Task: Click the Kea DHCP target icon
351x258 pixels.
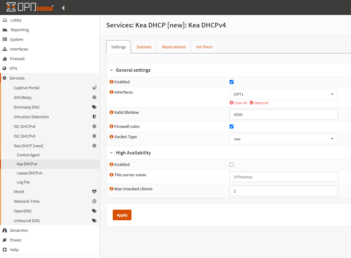Action: 94,146
